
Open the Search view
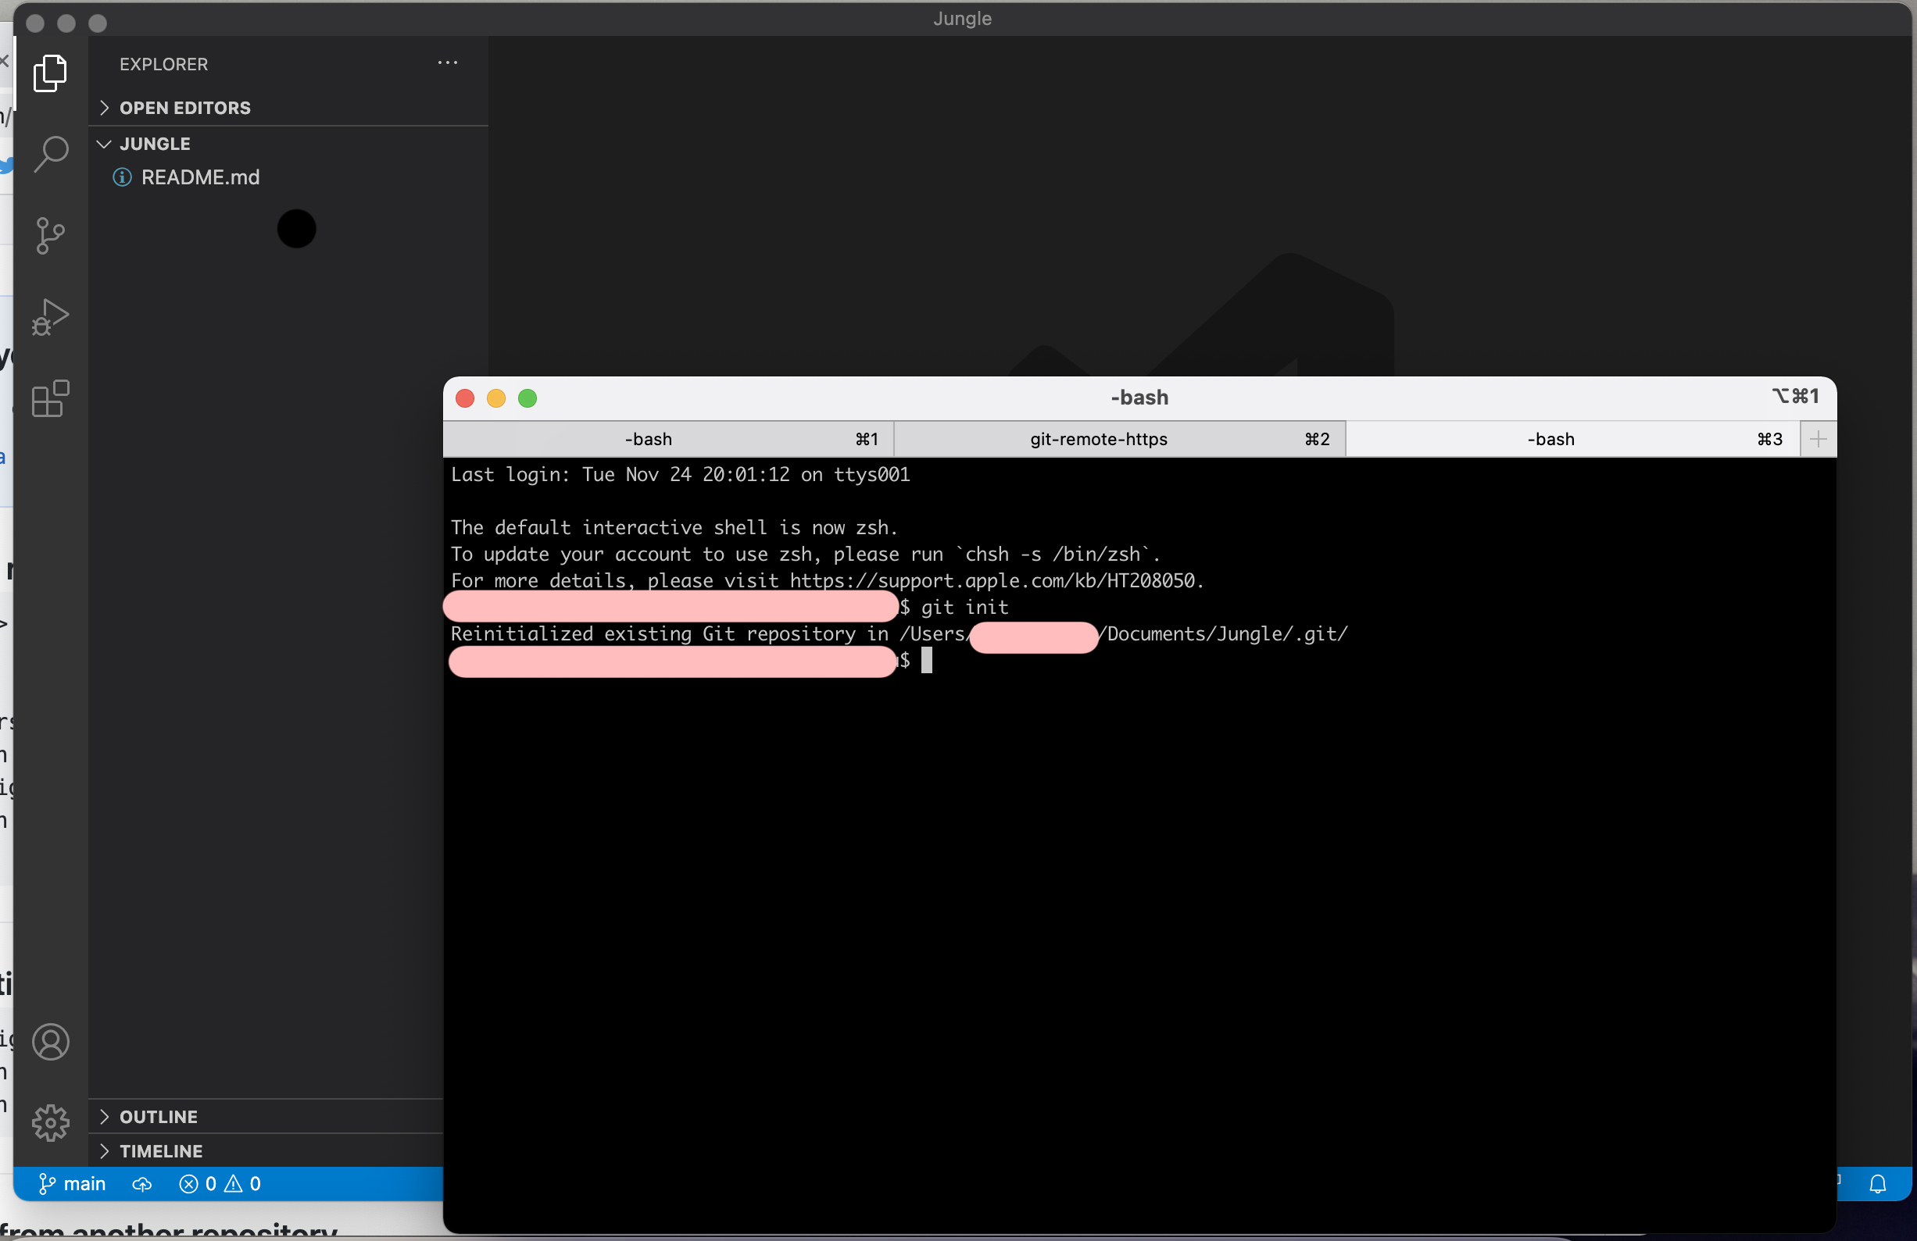(x=50, y=153)
